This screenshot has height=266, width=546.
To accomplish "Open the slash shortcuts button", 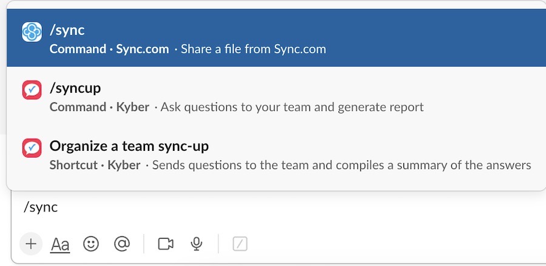I will (x=240, y=244).
